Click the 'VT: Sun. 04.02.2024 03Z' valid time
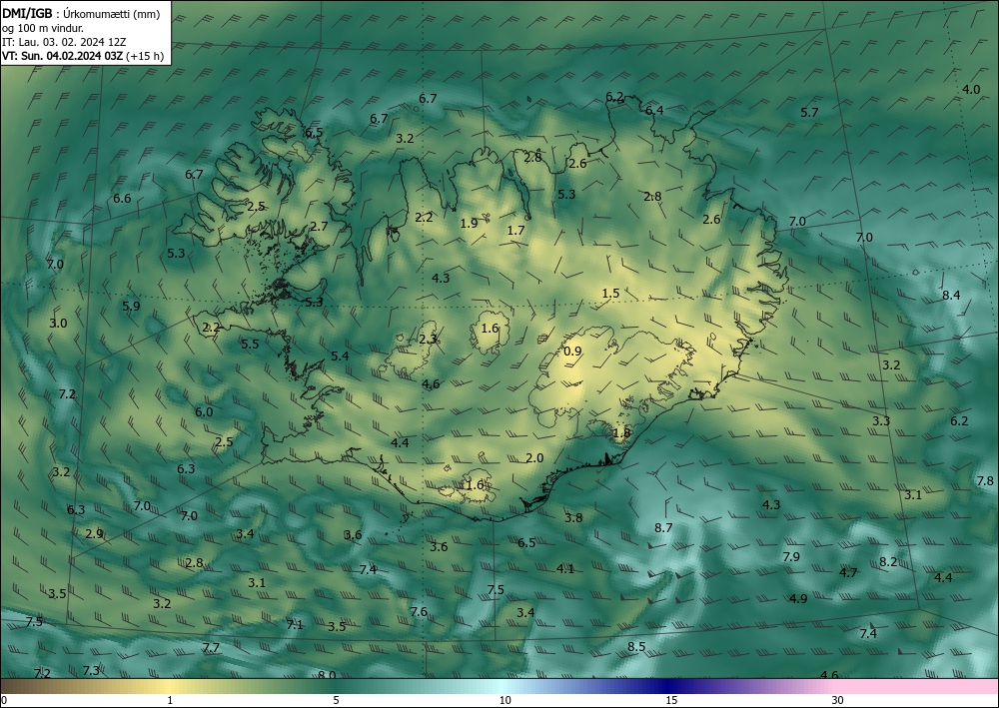 point(62,56)
